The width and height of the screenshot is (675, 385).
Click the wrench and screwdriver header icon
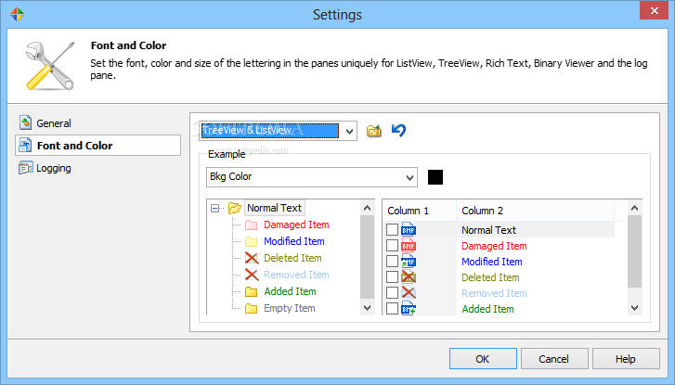(49, 66)
